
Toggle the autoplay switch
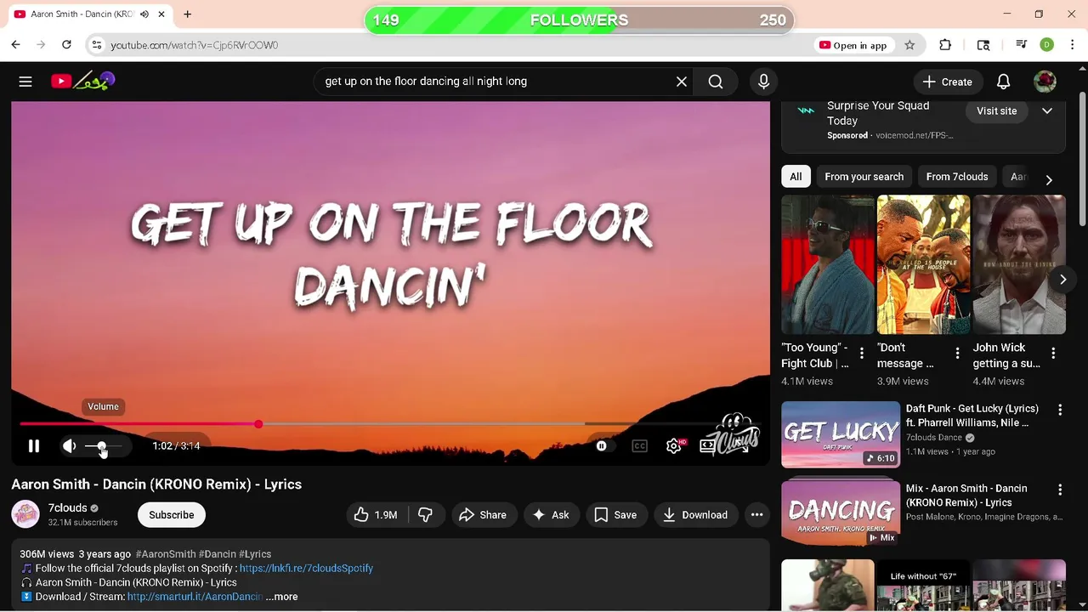(x=602, y=445)
